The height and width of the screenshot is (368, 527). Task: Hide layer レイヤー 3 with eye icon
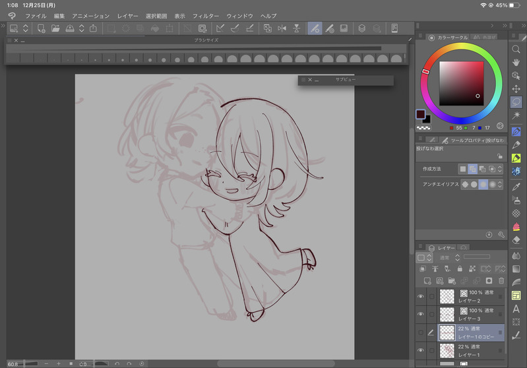(420, 314)
